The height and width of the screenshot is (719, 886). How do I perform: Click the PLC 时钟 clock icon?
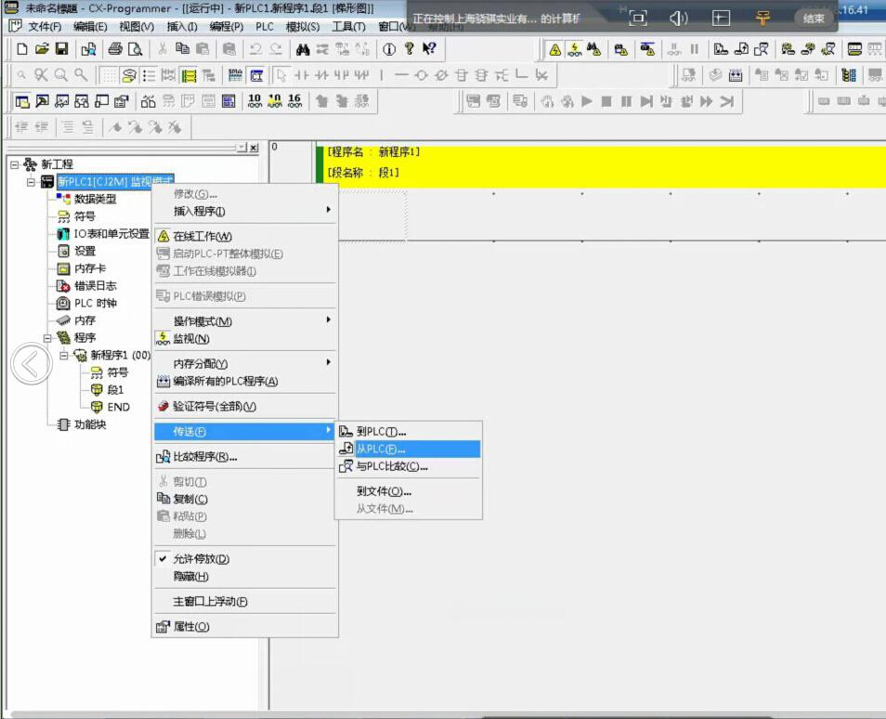(x=63, y=303)
